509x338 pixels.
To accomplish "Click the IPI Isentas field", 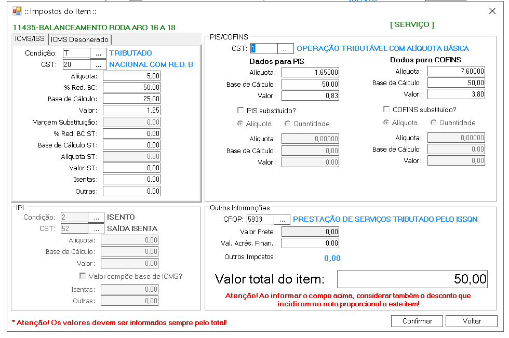I will 129,289.
